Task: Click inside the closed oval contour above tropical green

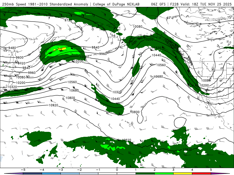Action: (x=180, y=122)
